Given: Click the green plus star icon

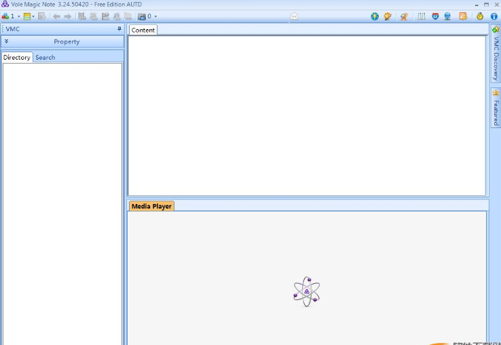Looking at the screenshot, I should (496, 30).
